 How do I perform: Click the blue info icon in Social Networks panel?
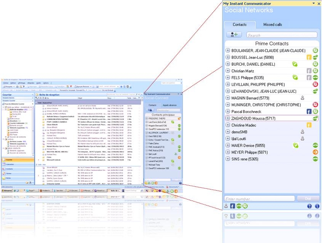click(317, 206)
